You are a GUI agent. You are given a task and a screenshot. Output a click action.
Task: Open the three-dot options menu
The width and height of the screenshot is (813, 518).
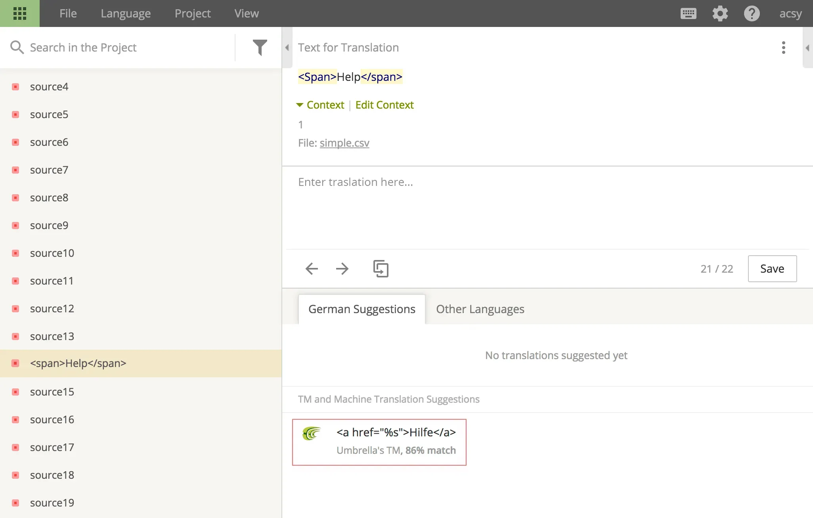click(783, 48)
